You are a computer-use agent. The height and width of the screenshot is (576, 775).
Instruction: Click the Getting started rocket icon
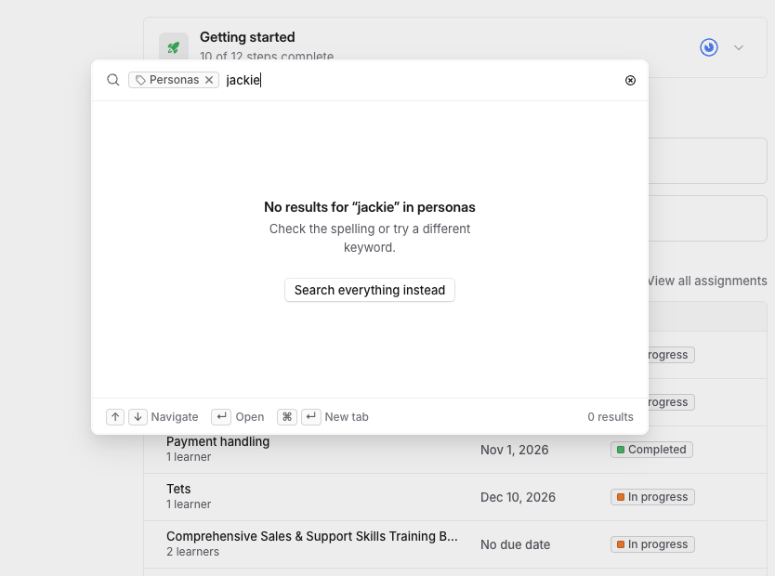174,47
